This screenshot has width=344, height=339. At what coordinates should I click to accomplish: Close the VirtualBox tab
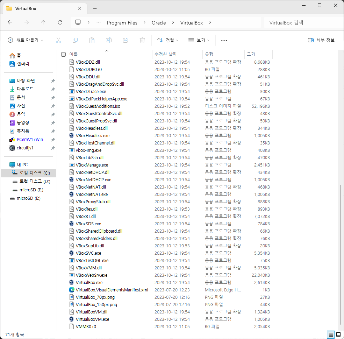pyautogui.click(x=79, y=8)
